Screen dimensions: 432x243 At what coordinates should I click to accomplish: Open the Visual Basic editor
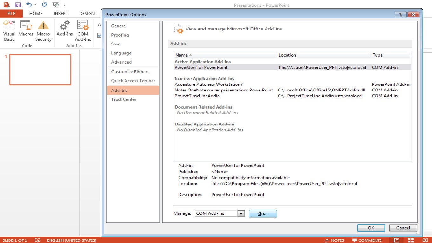click(x=9, y=31)
